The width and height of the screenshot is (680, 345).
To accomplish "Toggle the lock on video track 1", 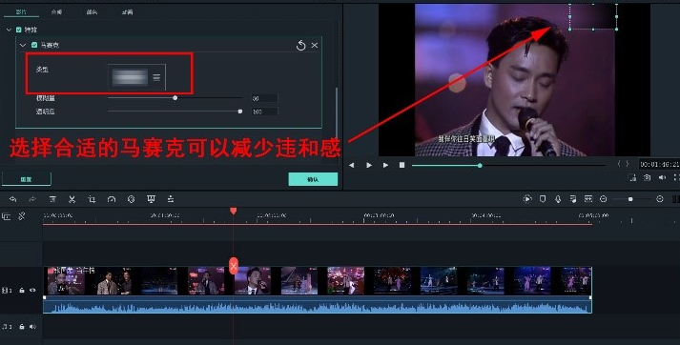I will (22, 291).
